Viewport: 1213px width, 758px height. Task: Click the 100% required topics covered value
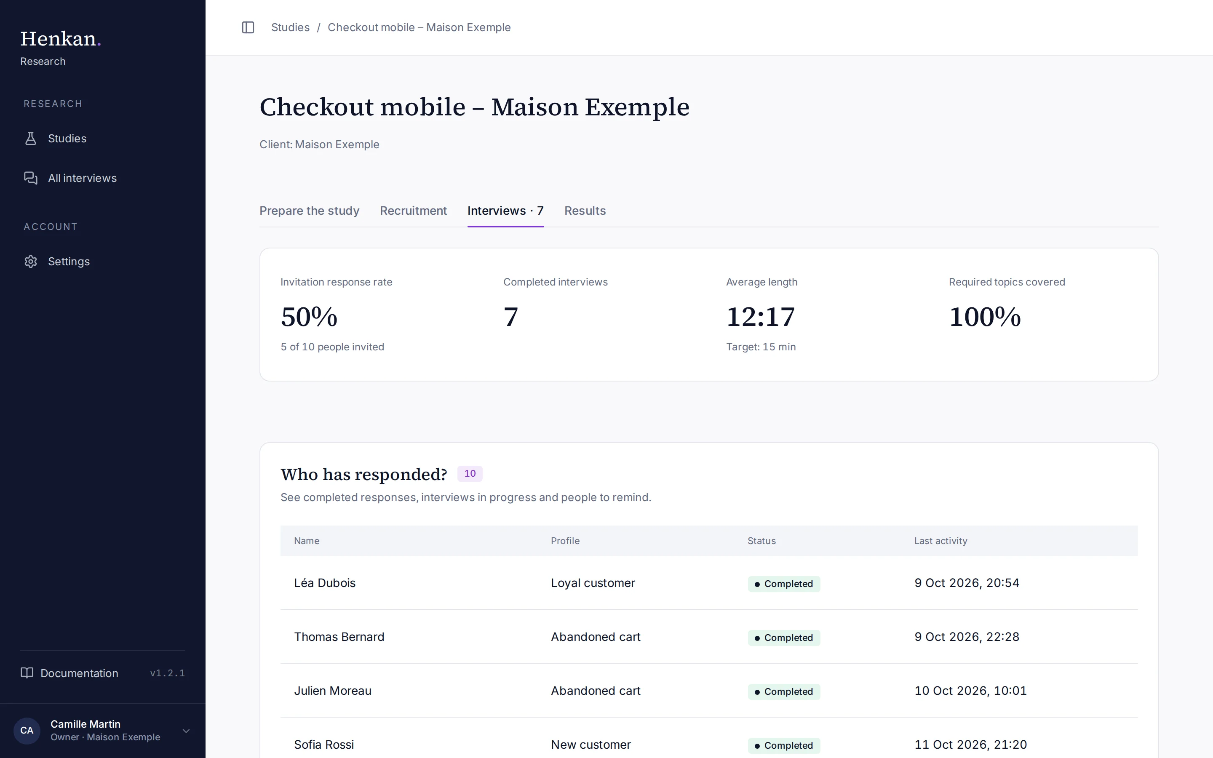985,317
